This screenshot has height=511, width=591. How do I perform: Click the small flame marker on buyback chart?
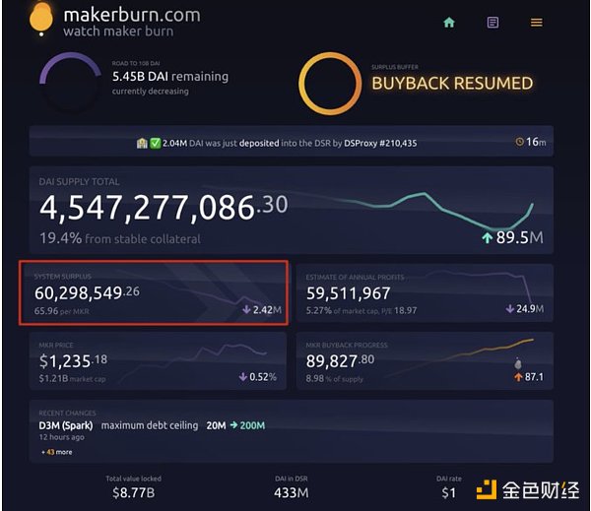tap(518, 363)
